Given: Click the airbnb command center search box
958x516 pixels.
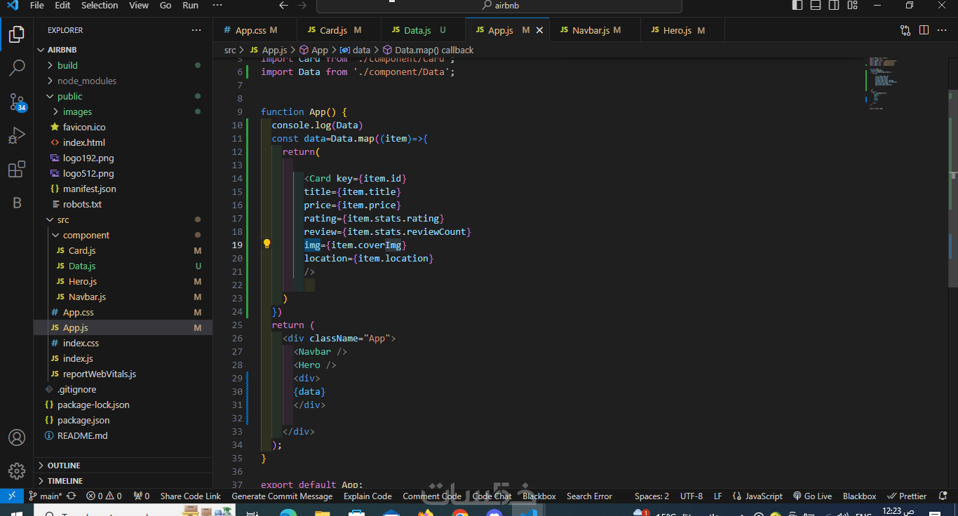Looking at the screenshot, I should 499,6.
